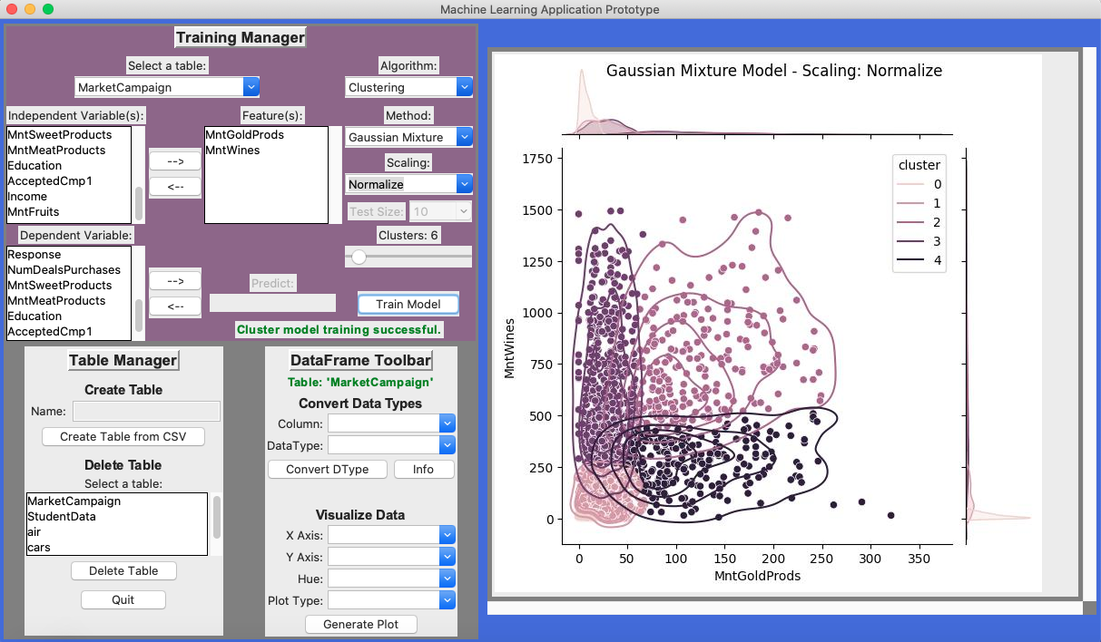
Task: Adjust the Clusters slider handle
Action: point(359,258)
